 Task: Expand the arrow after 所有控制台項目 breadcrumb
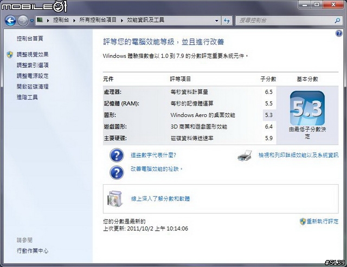(122, 21)
